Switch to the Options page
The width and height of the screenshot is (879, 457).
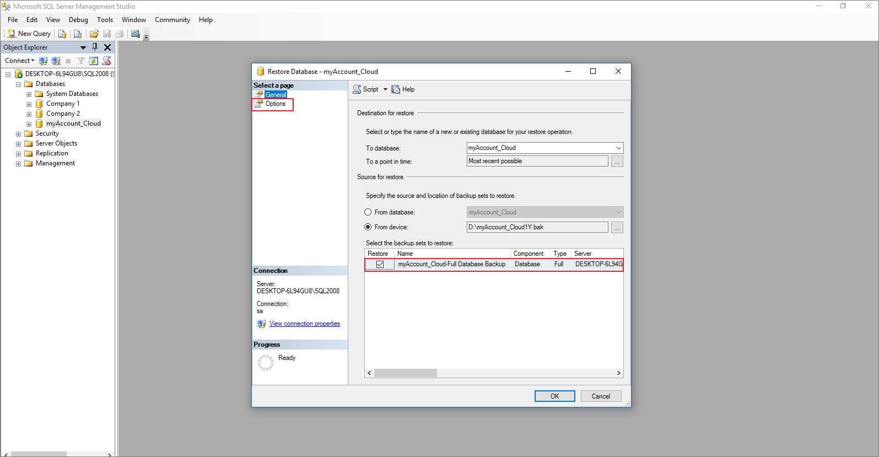[x=276, y=104]
